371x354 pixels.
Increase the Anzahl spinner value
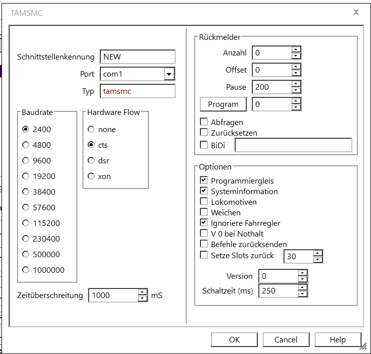click(296, 49)
